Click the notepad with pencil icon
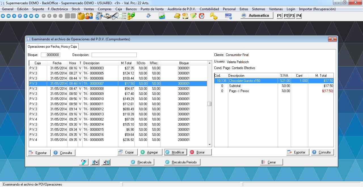The image size is (363, 187). tap(193, 16)
